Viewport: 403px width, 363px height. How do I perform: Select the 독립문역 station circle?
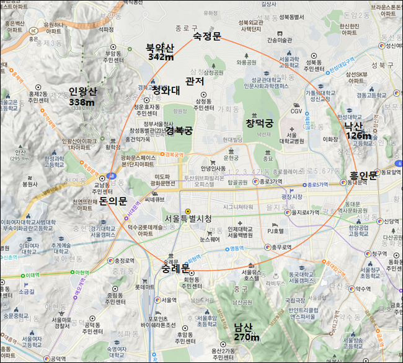pyautogui.click(x=81, y=162)
